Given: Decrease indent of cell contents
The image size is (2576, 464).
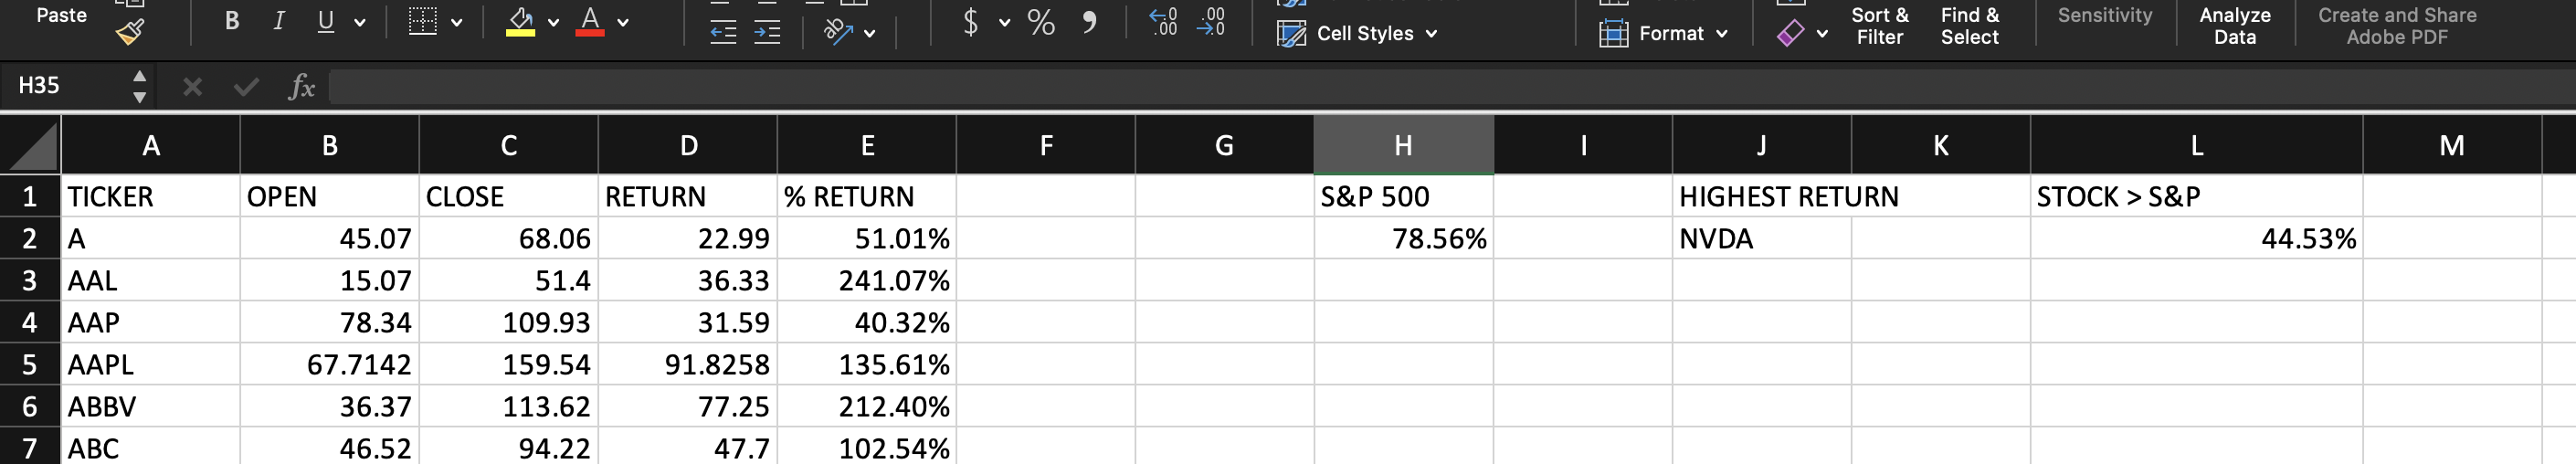Looking at the screenshot, I should (723, 33).
